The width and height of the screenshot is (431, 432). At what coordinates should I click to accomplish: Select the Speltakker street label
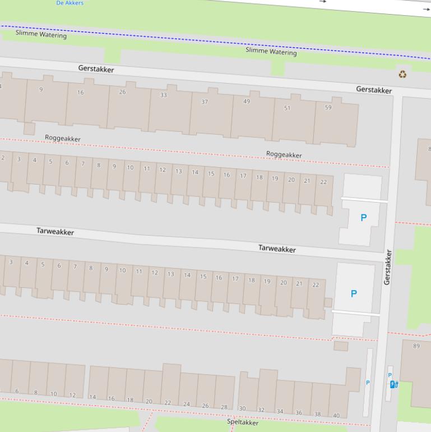(x=243, y=422)
